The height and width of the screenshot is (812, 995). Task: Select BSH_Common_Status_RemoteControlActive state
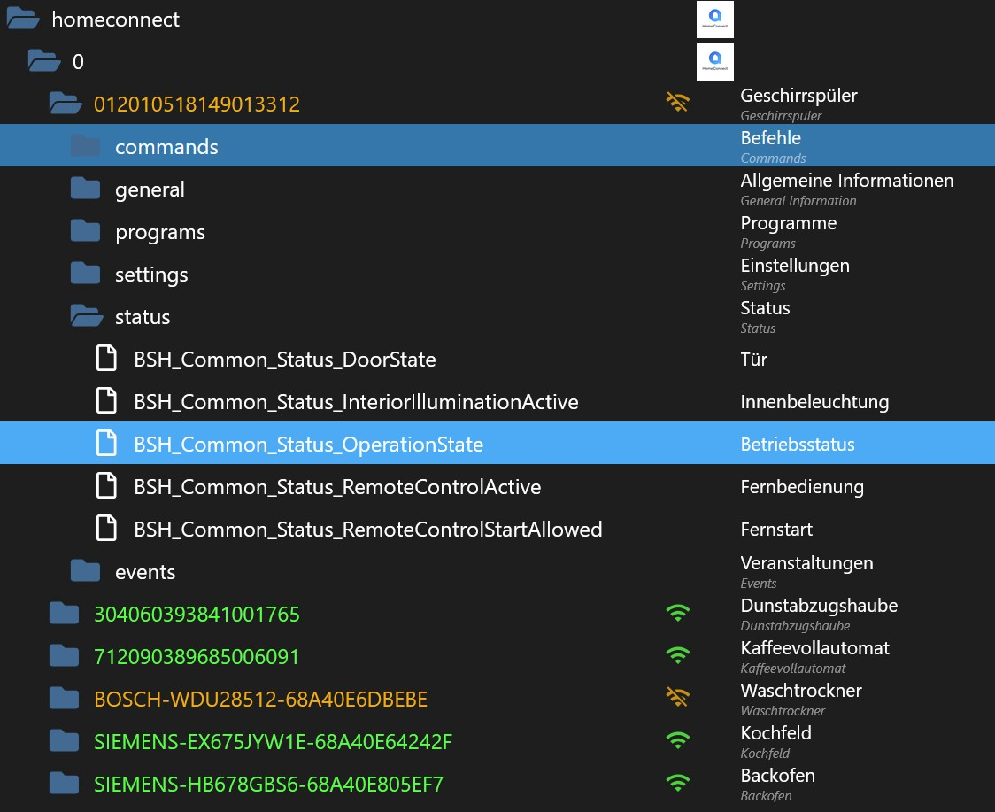337,487
